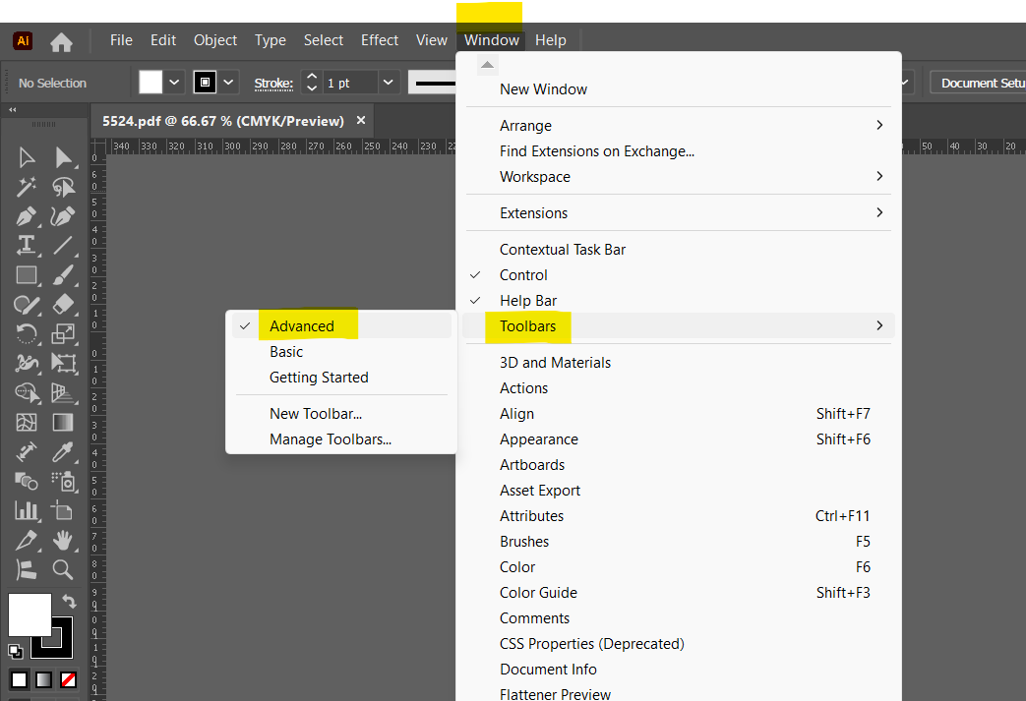Select the Line Segment tool
Screen dimensions: 1026x701
pos(64,246)
